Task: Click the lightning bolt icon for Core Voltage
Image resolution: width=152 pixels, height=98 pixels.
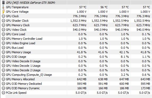Action: point(3,12)
